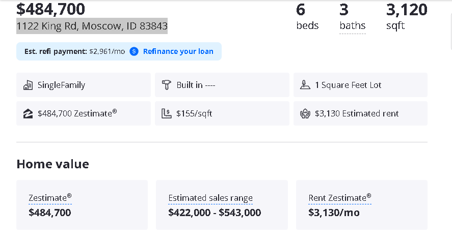Click the Zillow logo icon beside Zestimate
This screenshot has width=452, height=240.
28,114
